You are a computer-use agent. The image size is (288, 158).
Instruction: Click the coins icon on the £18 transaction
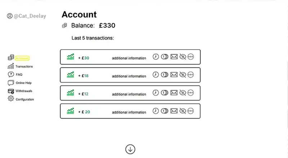(x=165, y=75)
